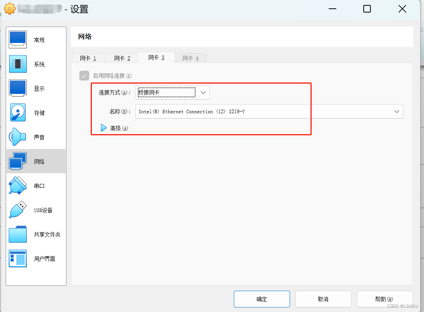Screen dimensions: 424x312
Task: Minimize the settings window
Action: [333, 9]
